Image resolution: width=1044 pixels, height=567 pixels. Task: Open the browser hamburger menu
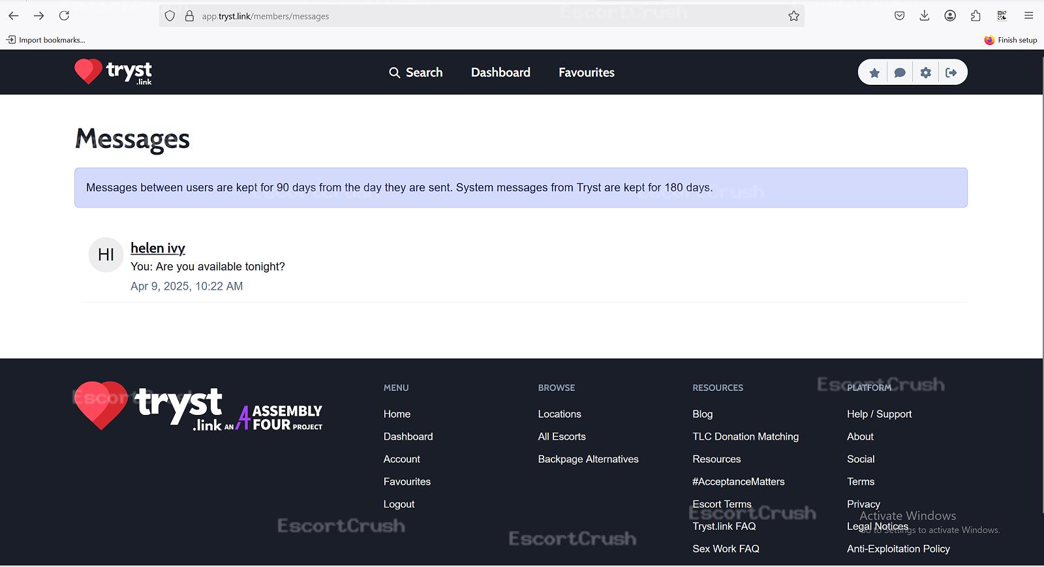click(x=1028, y=16)
